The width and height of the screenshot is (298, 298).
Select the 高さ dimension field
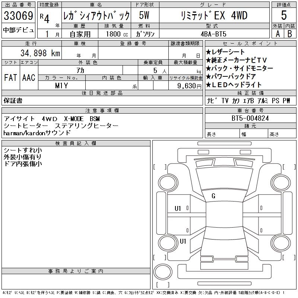point(282,133)
